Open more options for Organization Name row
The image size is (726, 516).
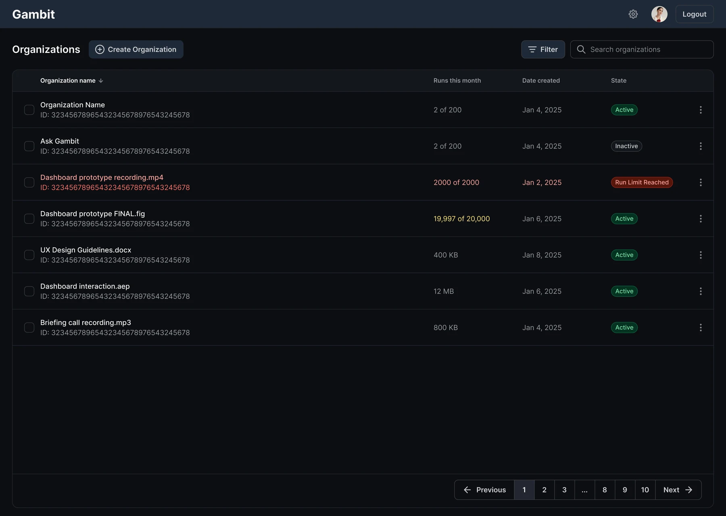701,110
